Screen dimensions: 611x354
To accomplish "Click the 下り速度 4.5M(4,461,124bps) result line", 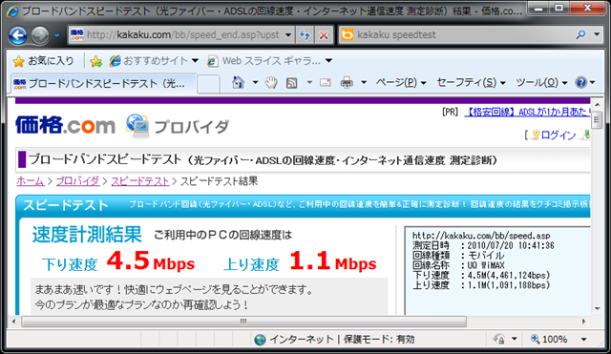I will pos(481,275).
